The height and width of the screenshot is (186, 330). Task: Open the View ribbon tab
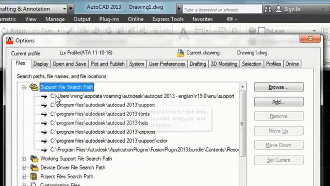31,19
